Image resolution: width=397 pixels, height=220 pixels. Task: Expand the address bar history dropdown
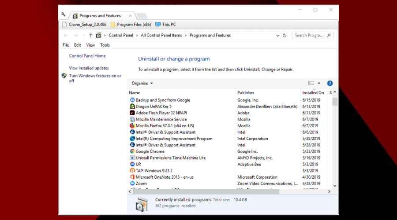[x=277, y=35]
